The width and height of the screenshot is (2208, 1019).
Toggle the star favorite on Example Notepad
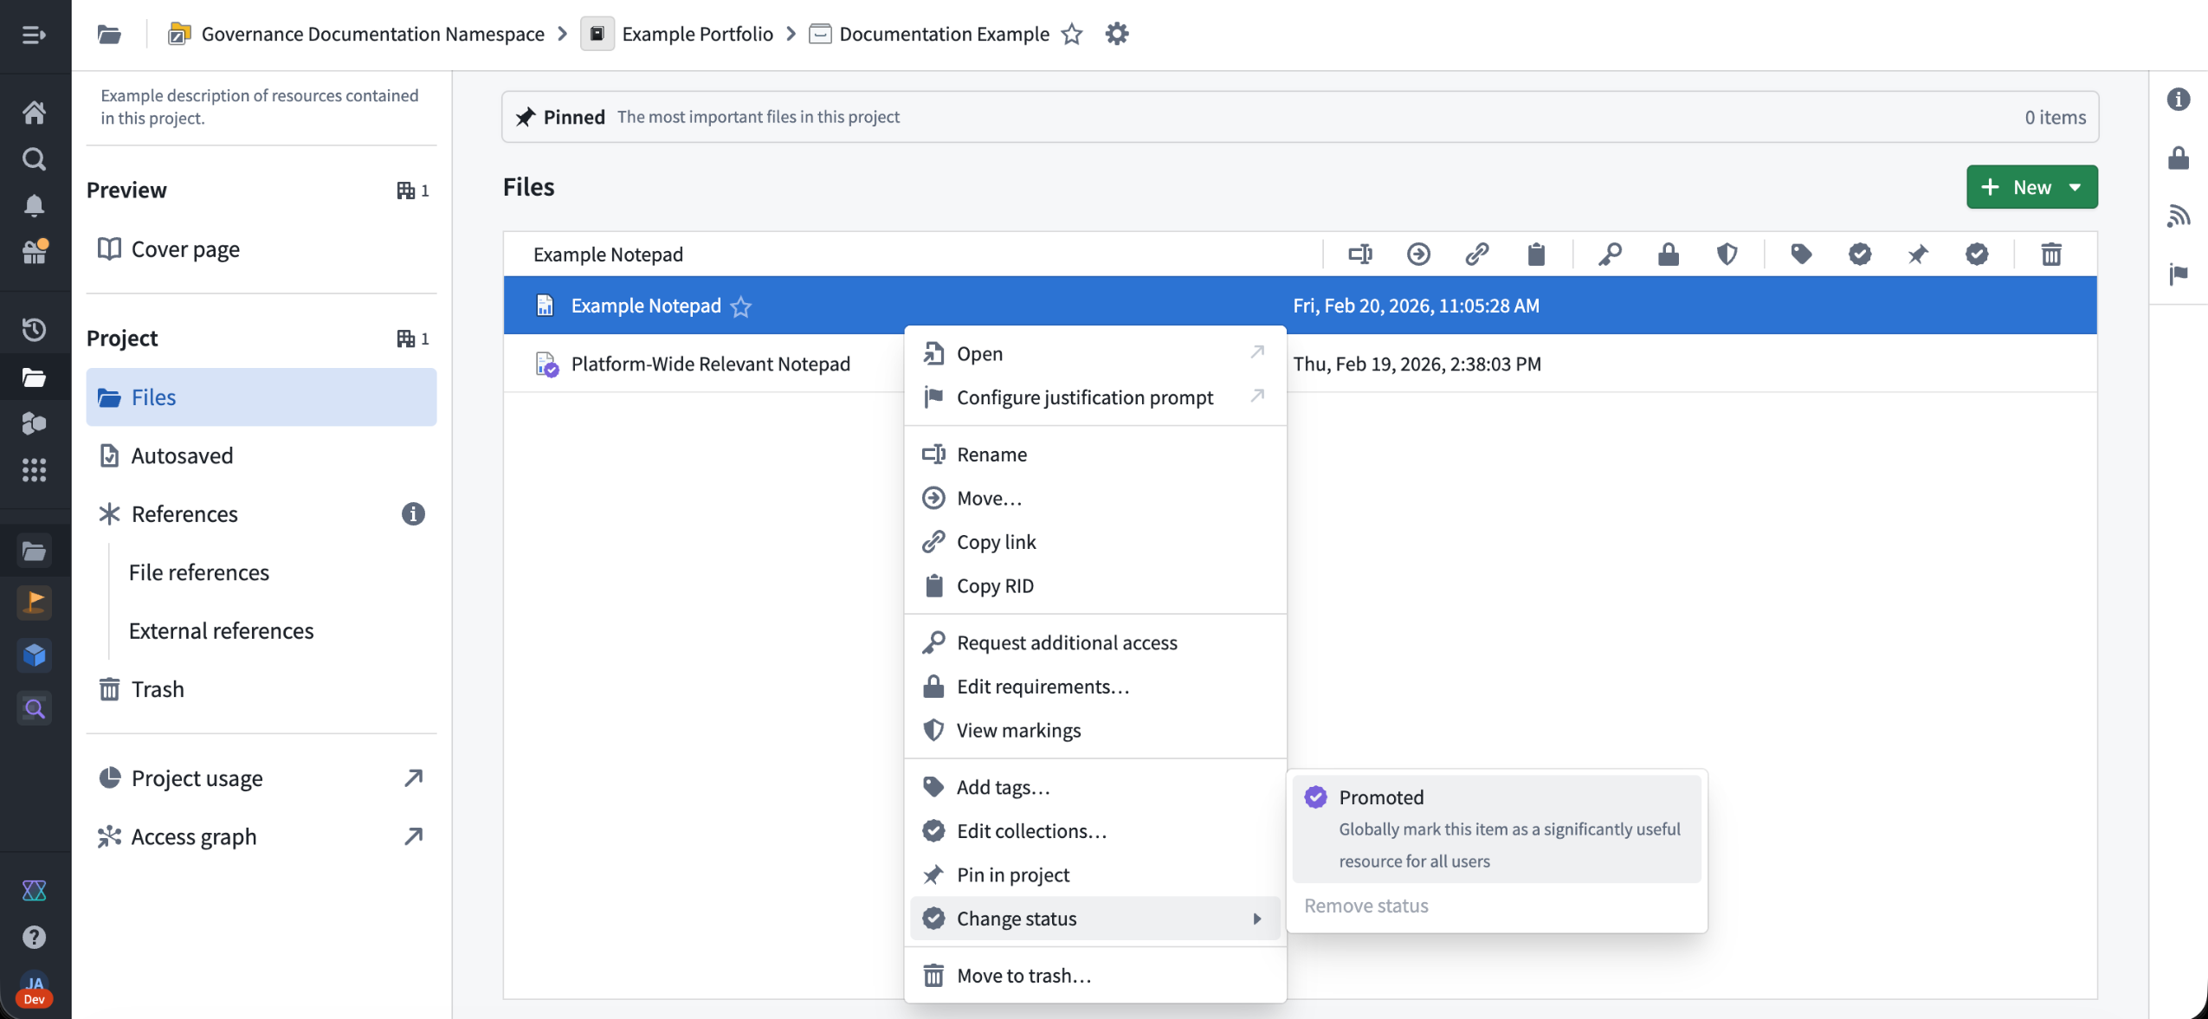pos(740,307)
